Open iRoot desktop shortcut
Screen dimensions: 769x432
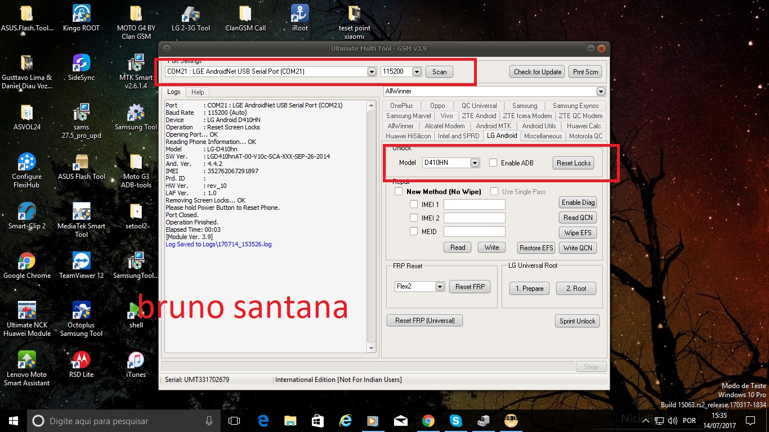tap(300, 17)
